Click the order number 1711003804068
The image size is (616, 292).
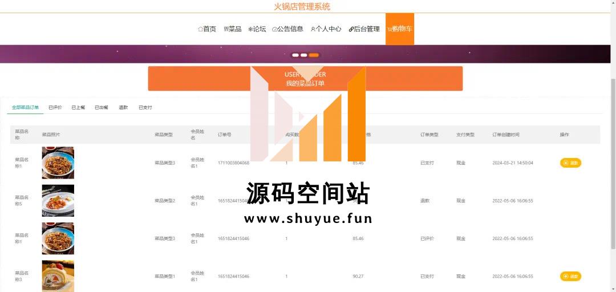click(x=233, y=163)
